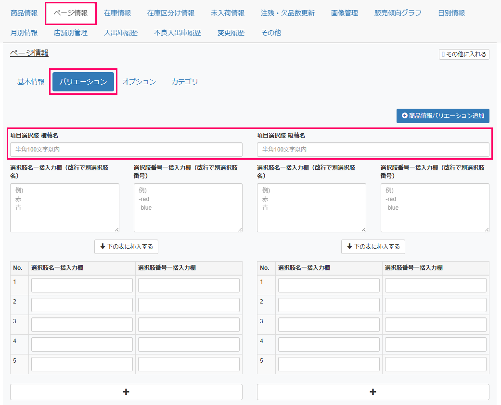Click the その他に入れる button
This screenshot has width=501, height=405.
464,54
